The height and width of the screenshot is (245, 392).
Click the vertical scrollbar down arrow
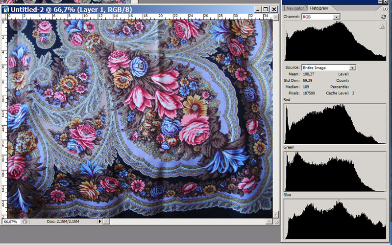tap(275, 215)
